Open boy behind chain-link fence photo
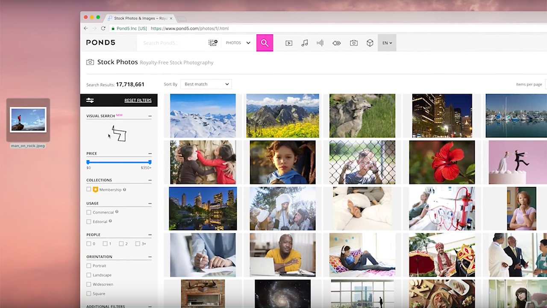 (362, 163)
